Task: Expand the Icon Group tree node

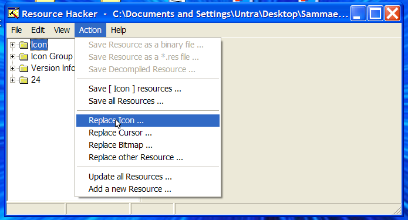Action: coord(12,56)
